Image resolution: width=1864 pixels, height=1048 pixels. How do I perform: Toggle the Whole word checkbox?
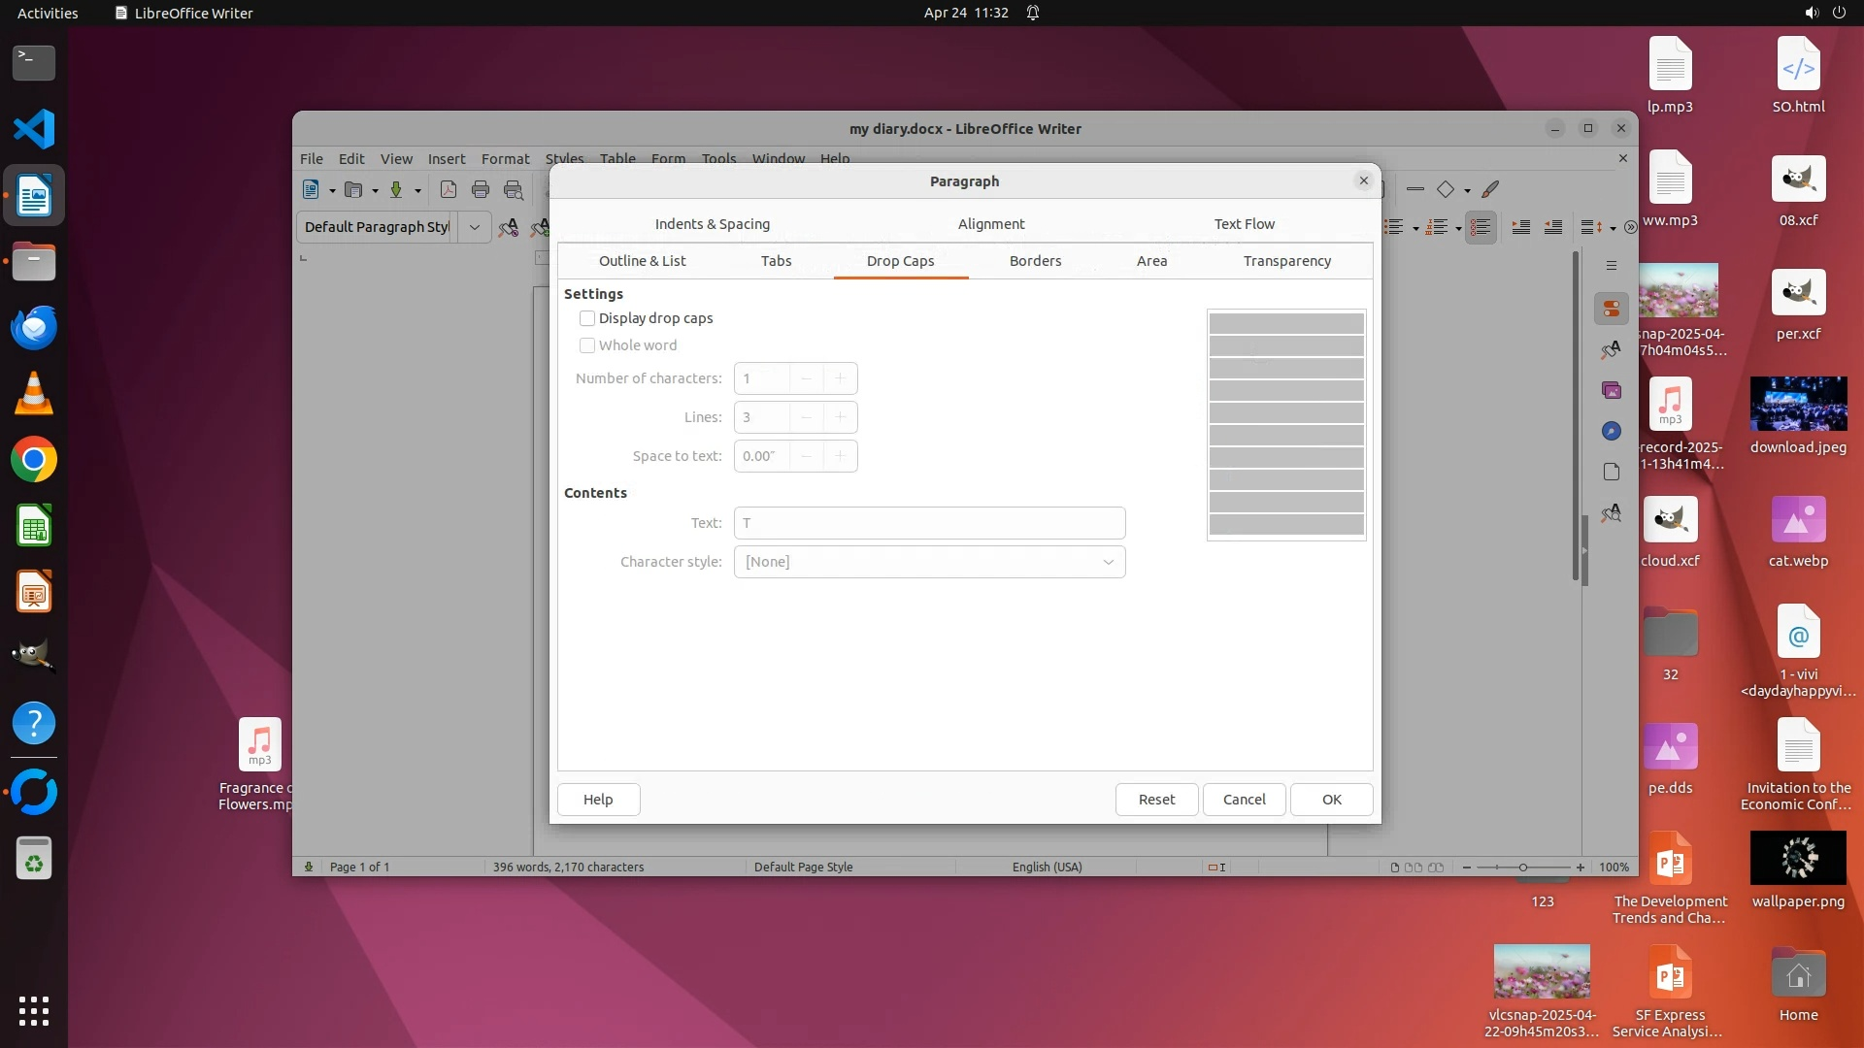[x=587, y=345]
